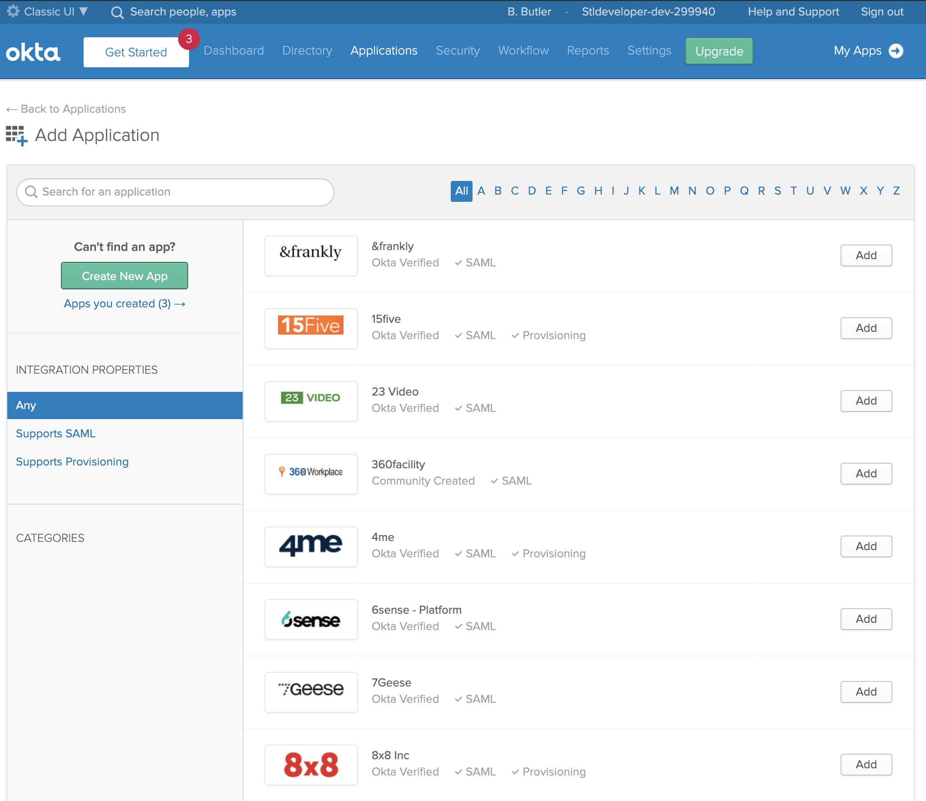
Task: Add the 23 Video application
Action: pyautogui.click(x=866, y=401)
